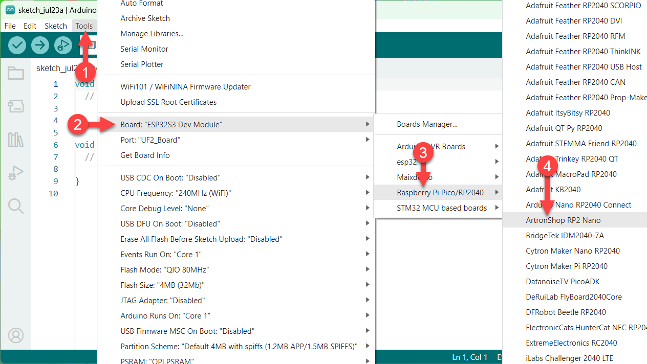Image resolution: width=647 pixels, height=364 pixels.
Task: Select DeRuiLab FlyBoard2040Core board
Action: (x=575, y=297)
